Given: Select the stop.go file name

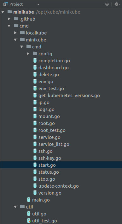Looking at the screenshot, I should click(x=47, y=179).
